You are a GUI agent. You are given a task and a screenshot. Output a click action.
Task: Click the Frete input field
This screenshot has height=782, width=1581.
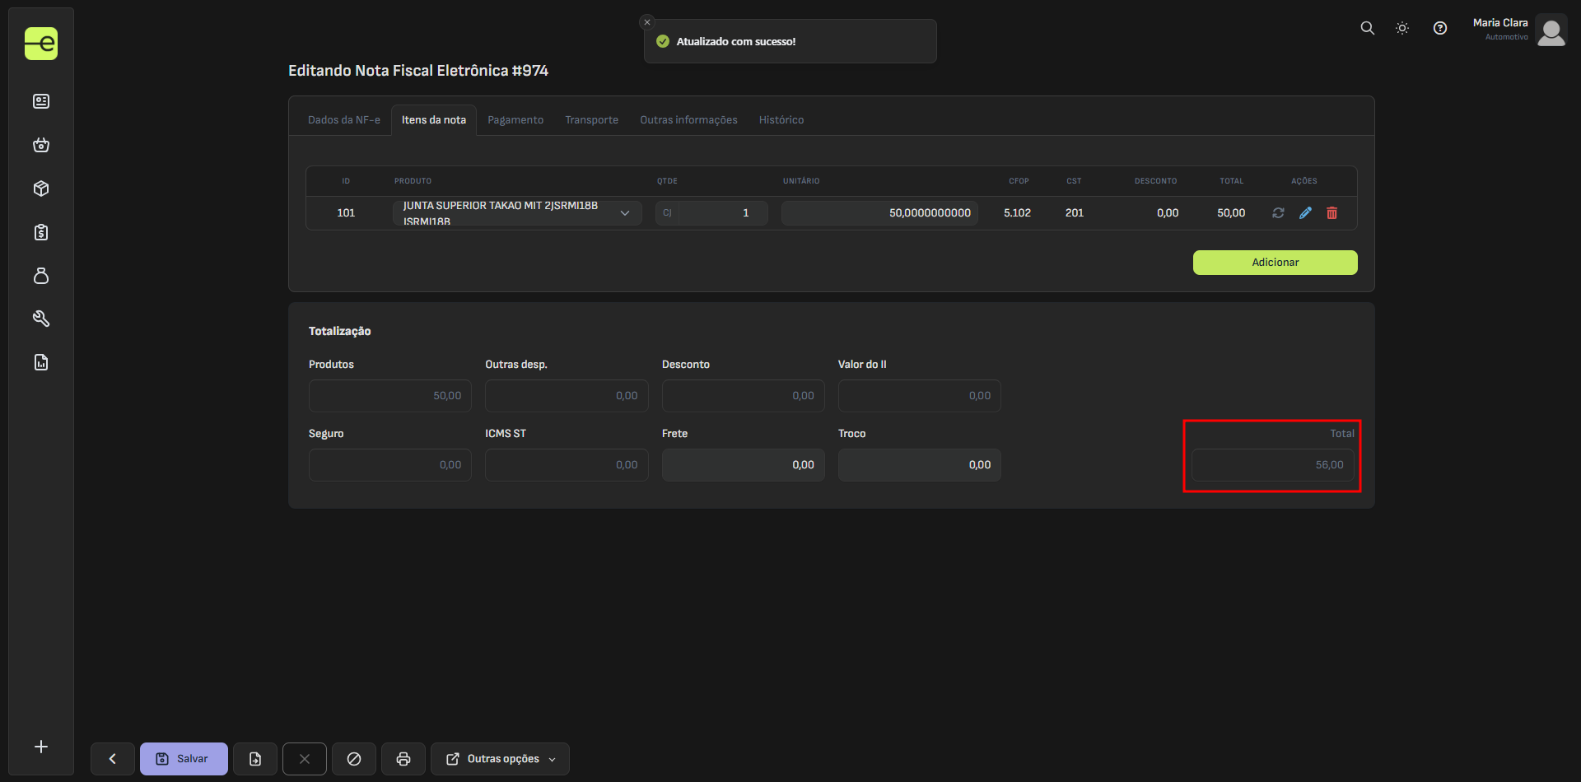point(743,465)
